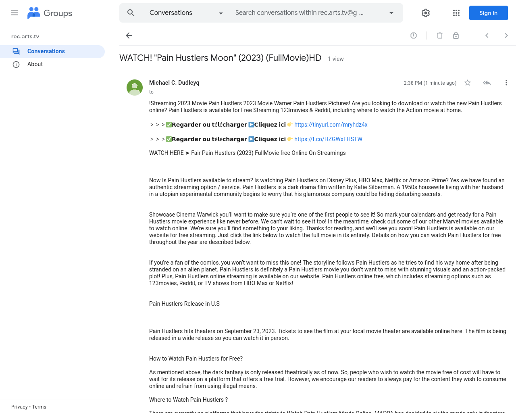Click the search magnifier icon

[x=131, y=13]
